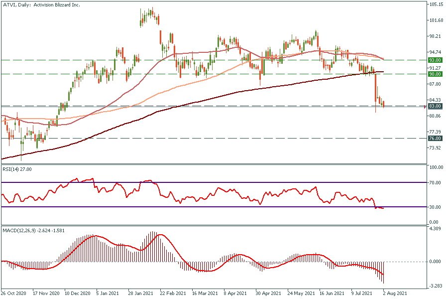Click the small arrow marker beside 83.00
Viewport: 448px width, 299px height.
point(424,106)
